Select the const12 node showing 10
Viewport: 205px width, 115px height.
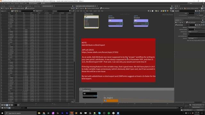click(90, 95)
